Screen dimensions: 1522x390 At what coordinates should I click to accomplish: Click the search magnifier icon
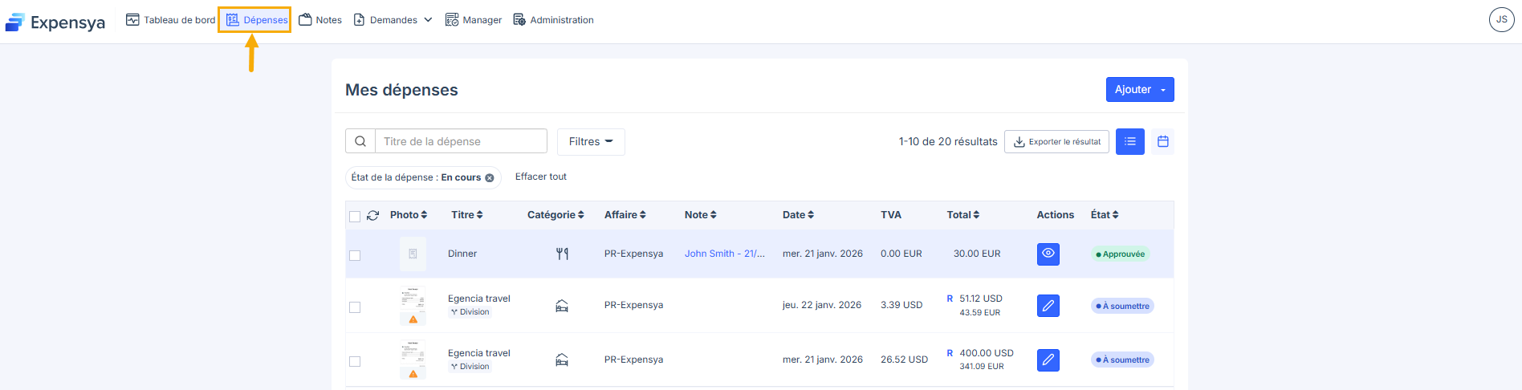point(360,141)
